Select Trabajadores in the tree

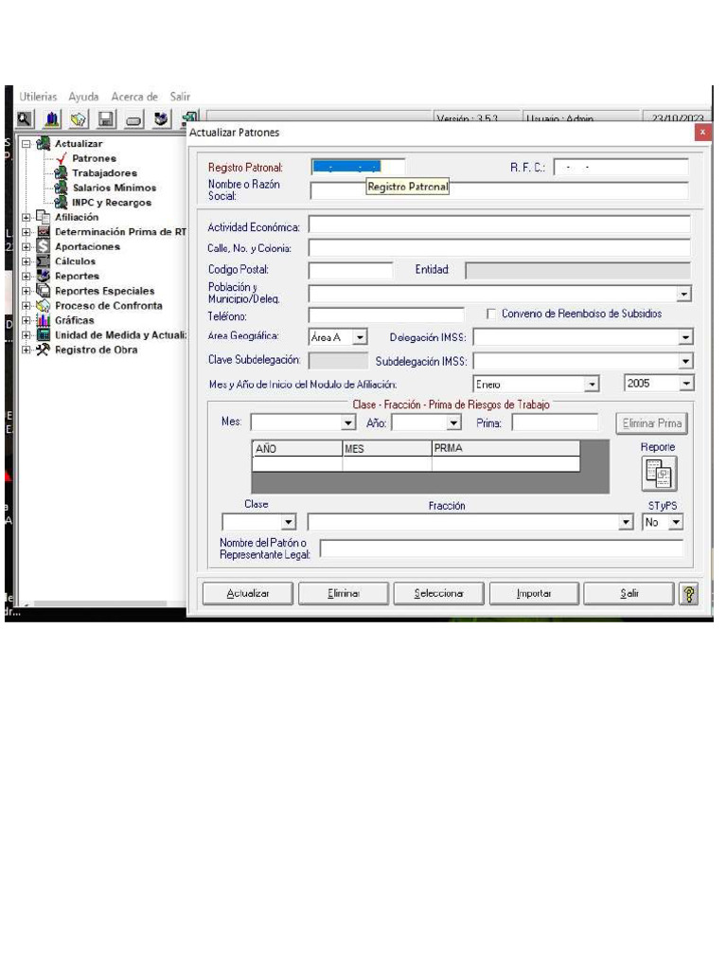[104, 173]
